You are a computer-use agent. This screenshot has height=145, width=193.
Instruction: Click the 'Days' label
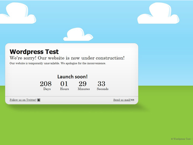coord(47,89)
